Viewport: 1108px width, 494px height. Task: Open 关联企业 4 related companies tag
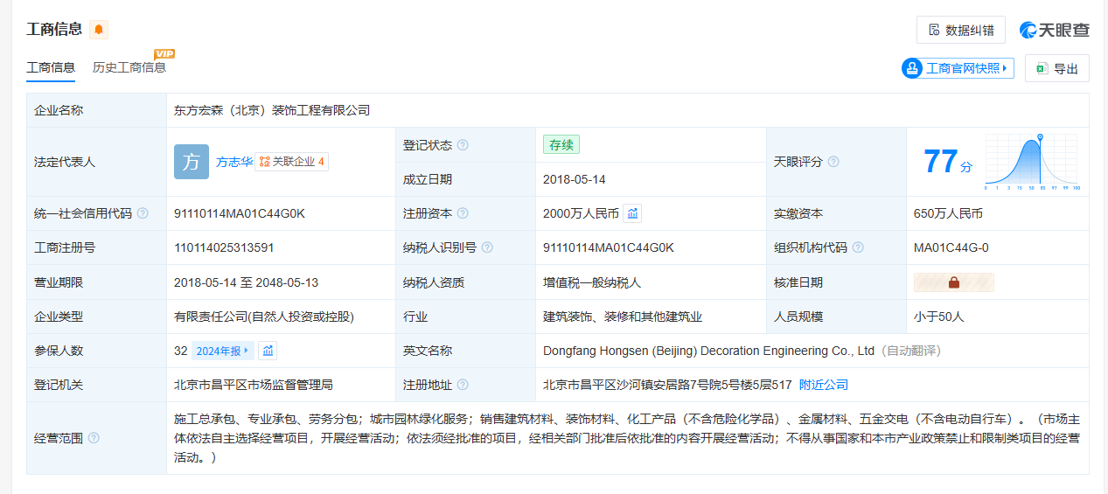pos(292,162)
